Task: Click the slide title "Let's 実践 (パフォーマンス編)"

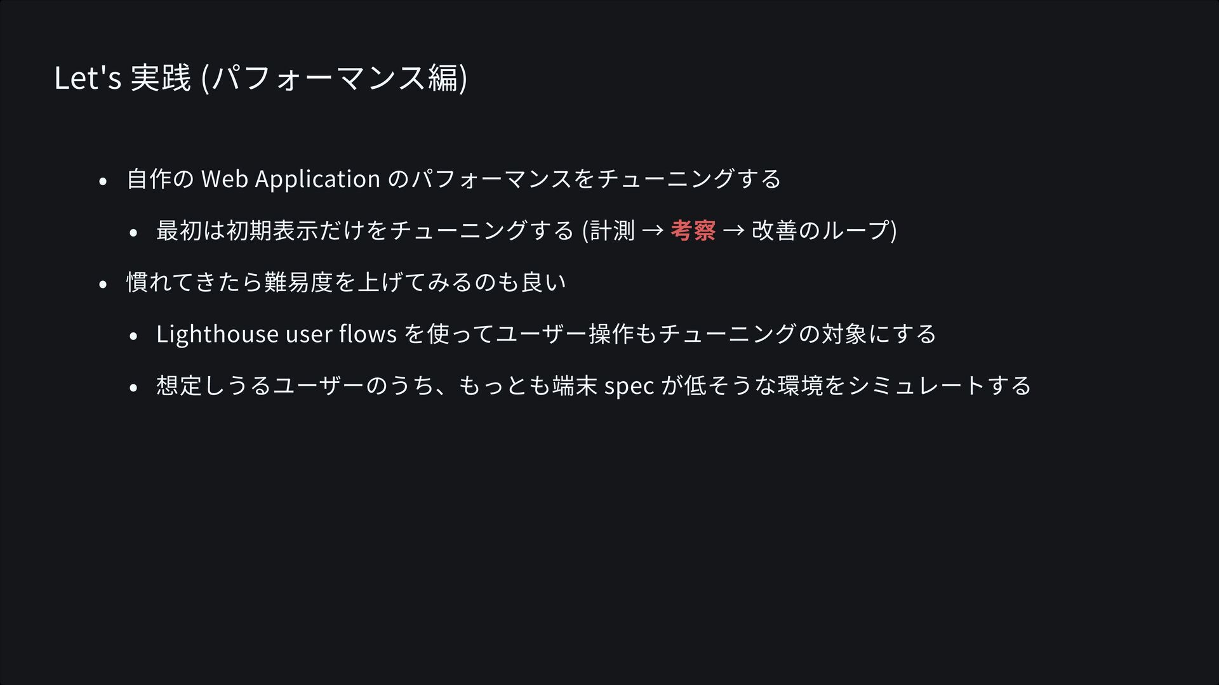Action: [x=261, y=78]
